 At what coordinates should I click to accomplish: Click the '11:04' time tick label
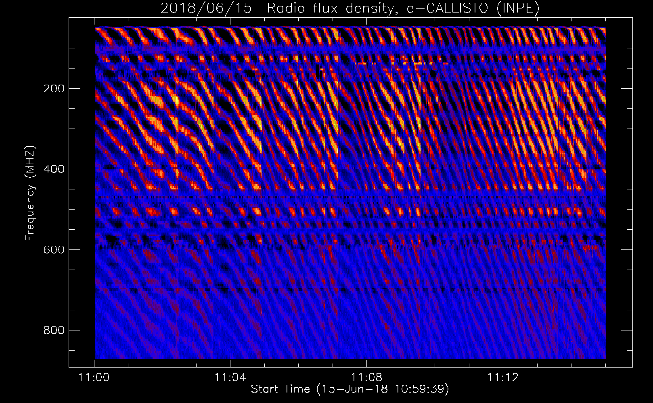click(230, 378)
